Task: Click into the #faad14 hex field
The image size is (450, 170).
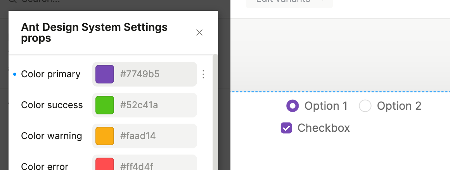Action: 155,136
